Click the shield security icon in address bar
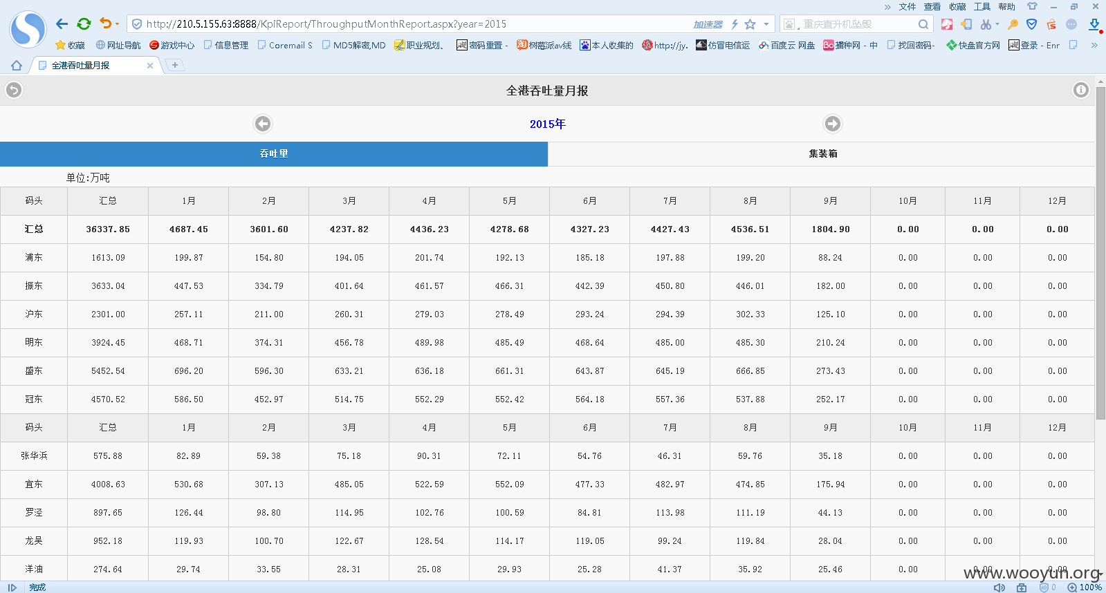Image resolution: width=1106 pixels, height=593 pixels. [137, 24]
